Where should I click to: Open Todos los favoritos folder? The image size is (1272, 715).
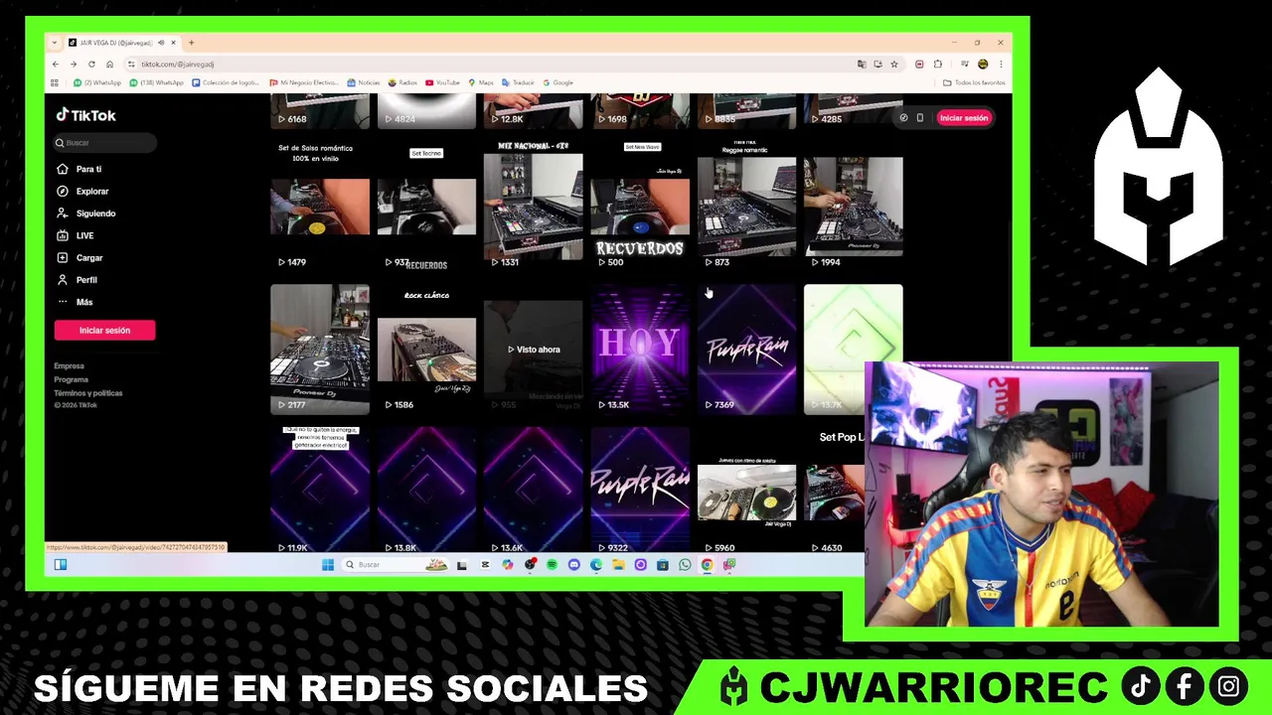(975, 82)
